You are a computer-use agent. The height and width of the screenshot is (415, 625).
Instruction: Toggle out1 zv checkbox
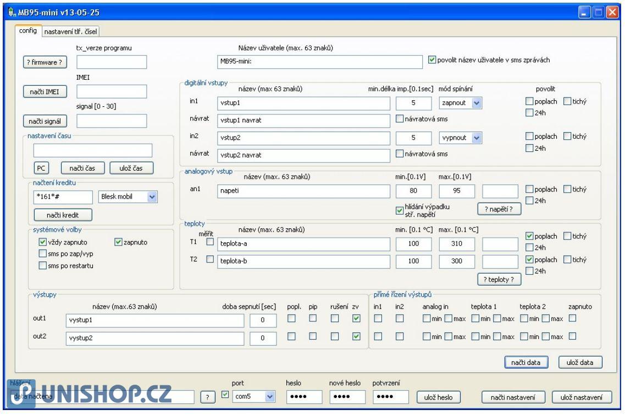click(356, 318)
